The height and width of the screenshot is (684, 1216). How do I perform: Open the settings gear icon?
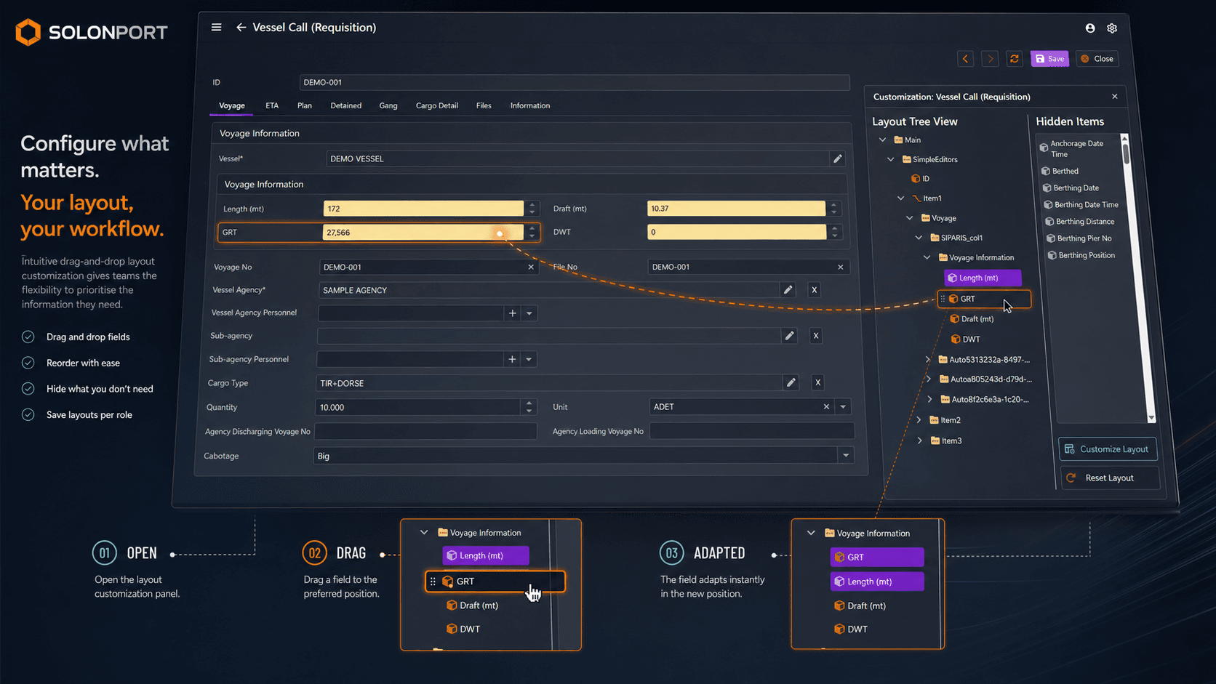click(1112, 28)
